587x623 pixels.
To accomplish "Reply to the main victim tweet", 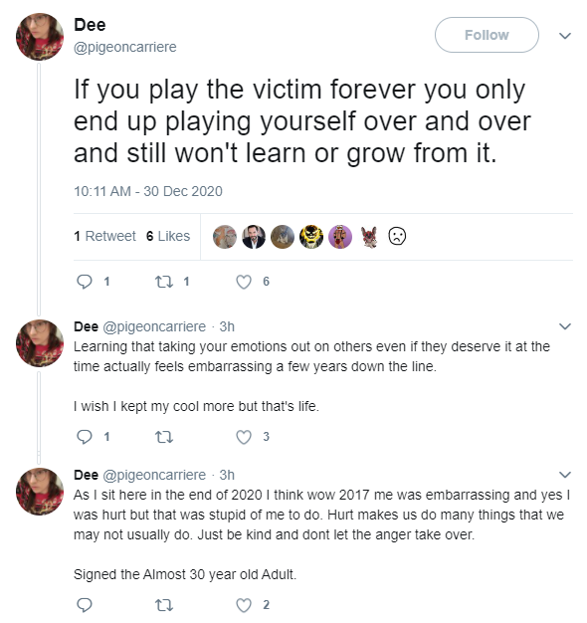I will click(x=85, y=282).
